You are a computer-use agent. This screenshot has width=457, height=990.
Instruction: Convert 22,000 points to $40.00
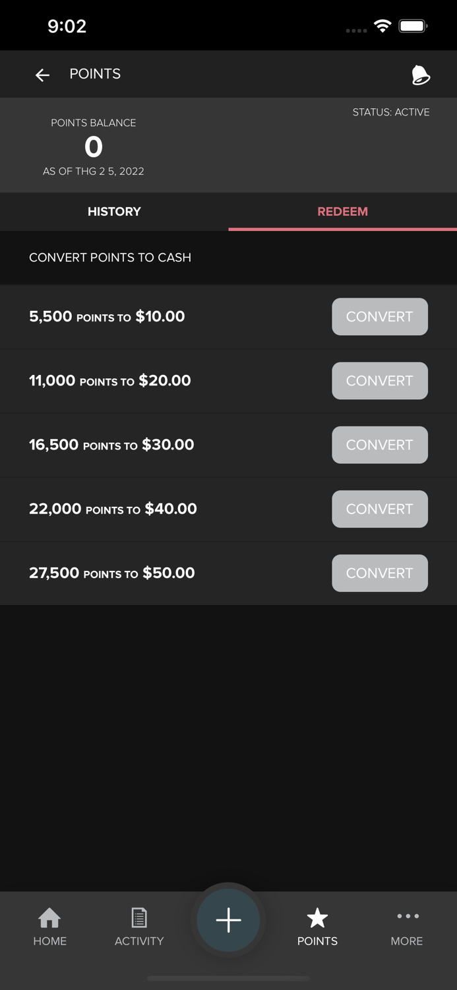[x=380, y=509]
